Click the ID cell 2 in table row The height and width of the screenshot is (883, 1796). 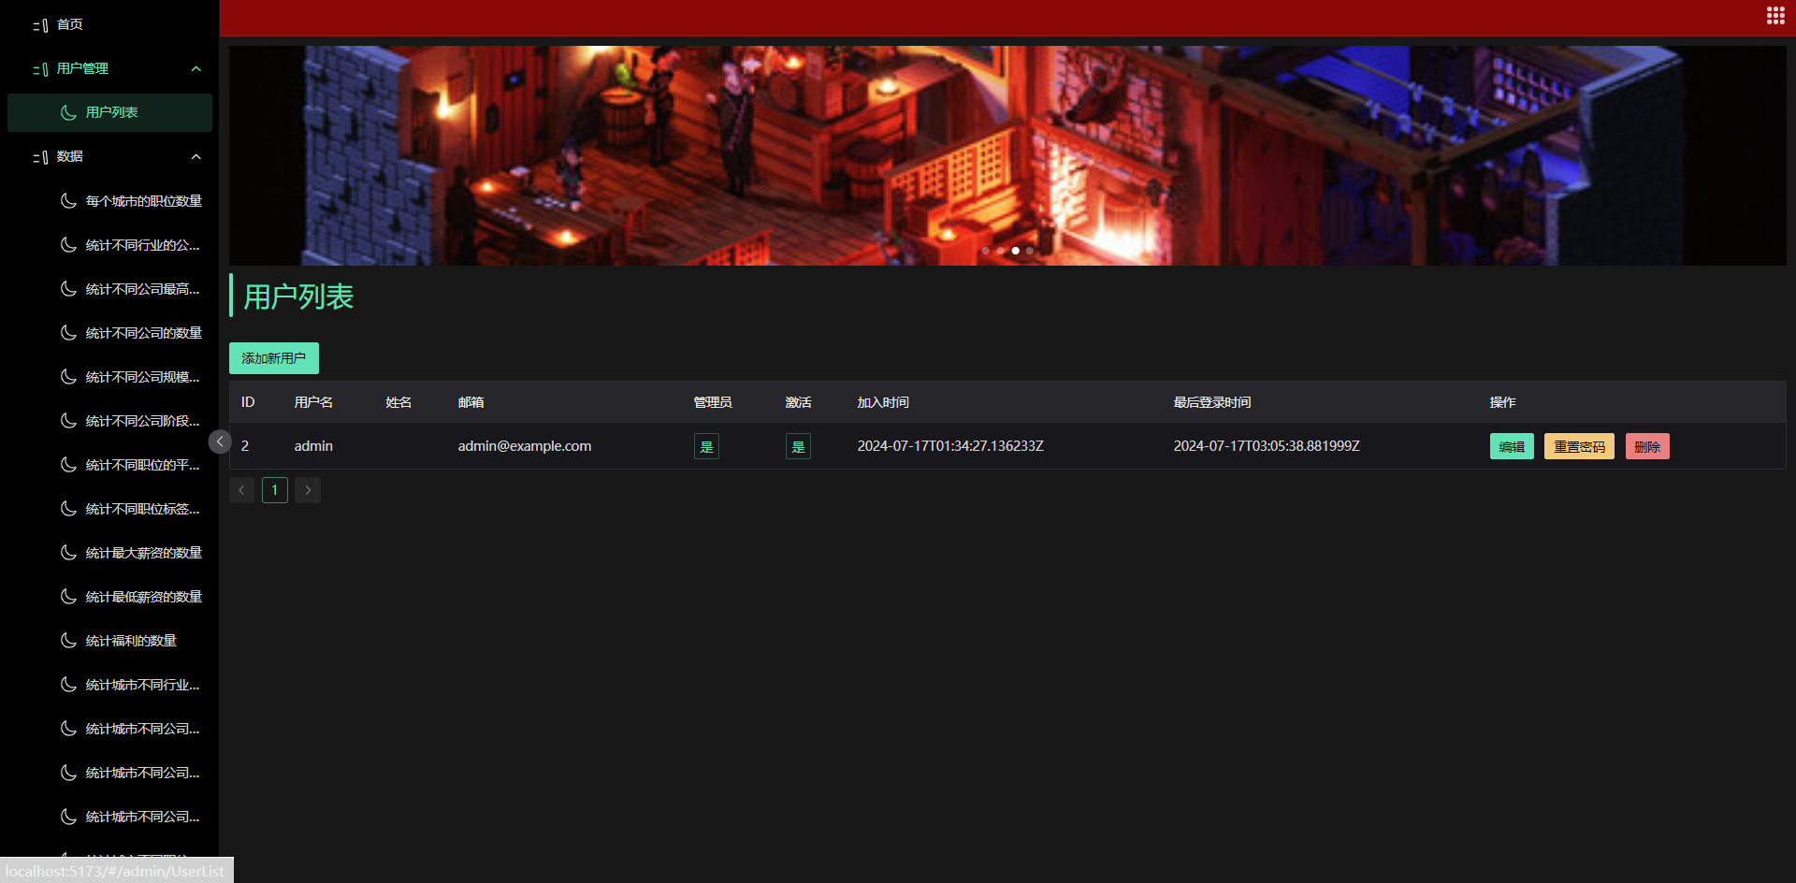pyautogui.click(x=245, y=446)
